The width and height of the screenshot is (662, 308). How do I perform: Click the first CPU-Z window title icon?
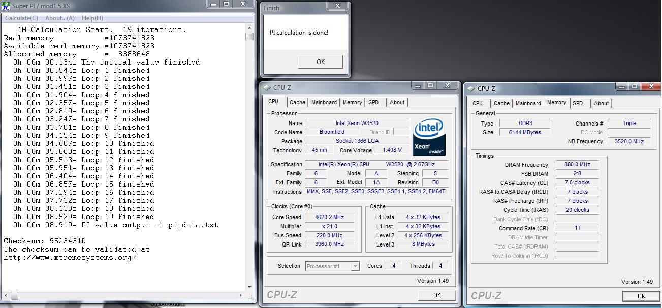coord(267,88)
